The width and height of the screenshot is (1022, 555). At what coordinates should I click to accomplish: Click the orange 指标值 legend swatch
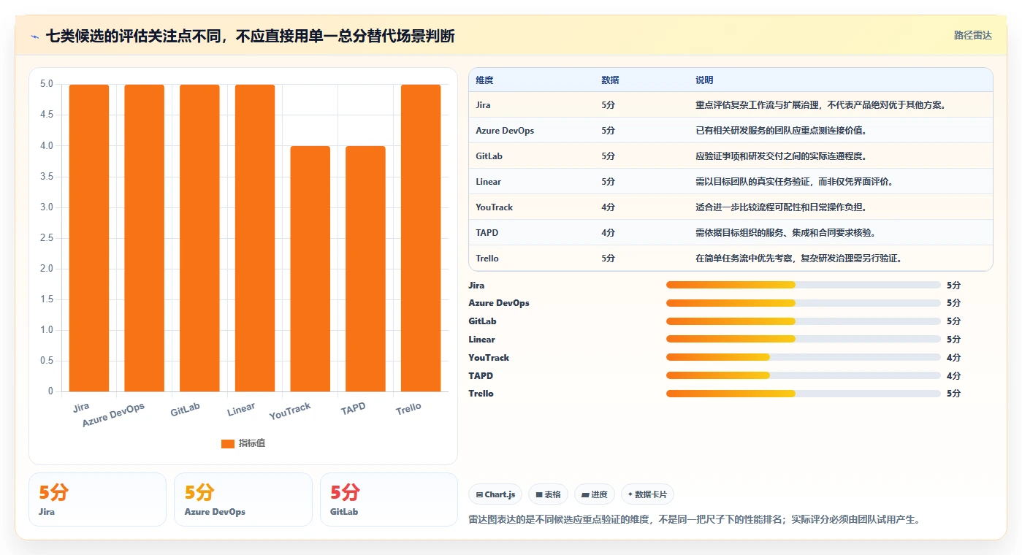tap(228, 443)
